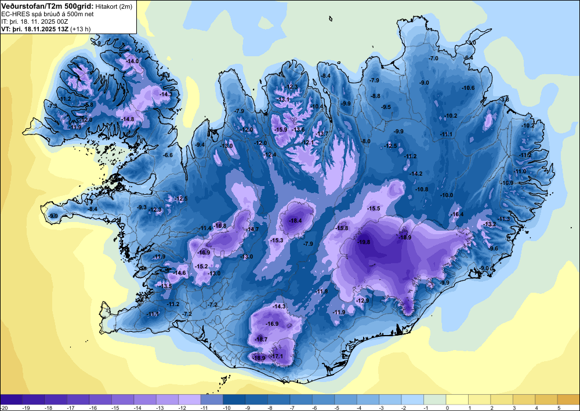The image size is (580, 411).
Task: Click the -10.0 temperature label
Action: pyautogui.click(x=447, y=195)
